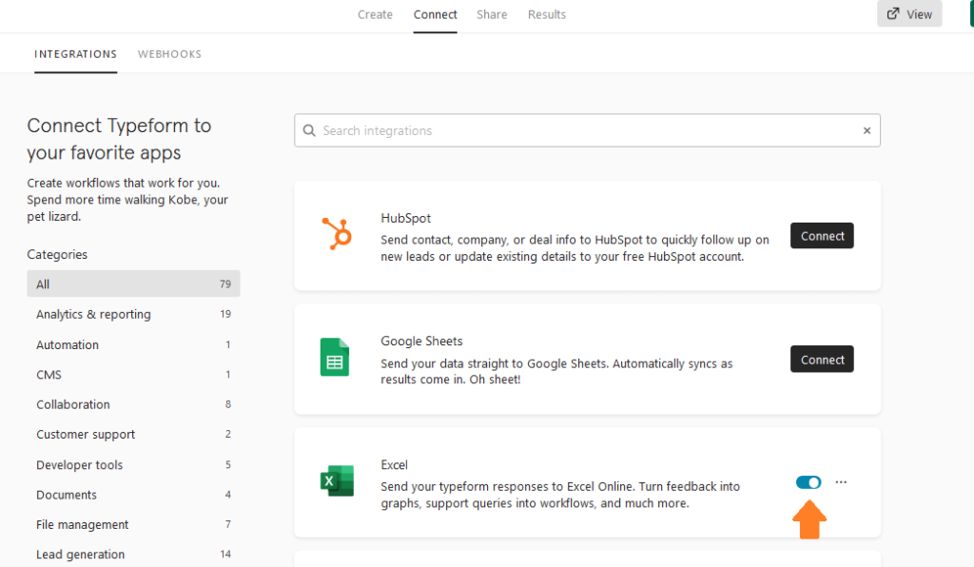Filter by Lead generation category
974x567 pixels.
[133, 554]
